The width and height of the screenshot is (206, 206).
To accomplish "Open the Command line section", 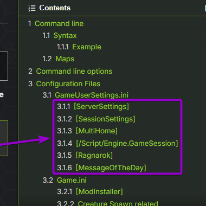I will (59, 24).
